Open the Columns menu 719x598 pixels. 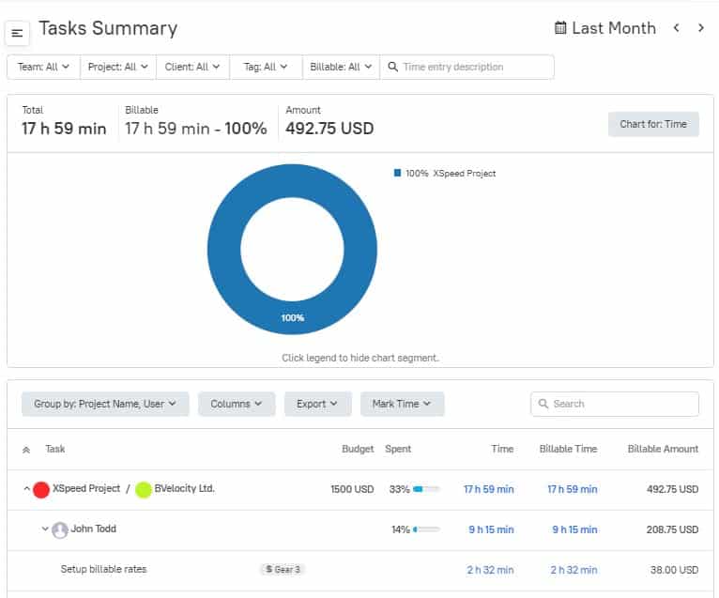237,404
